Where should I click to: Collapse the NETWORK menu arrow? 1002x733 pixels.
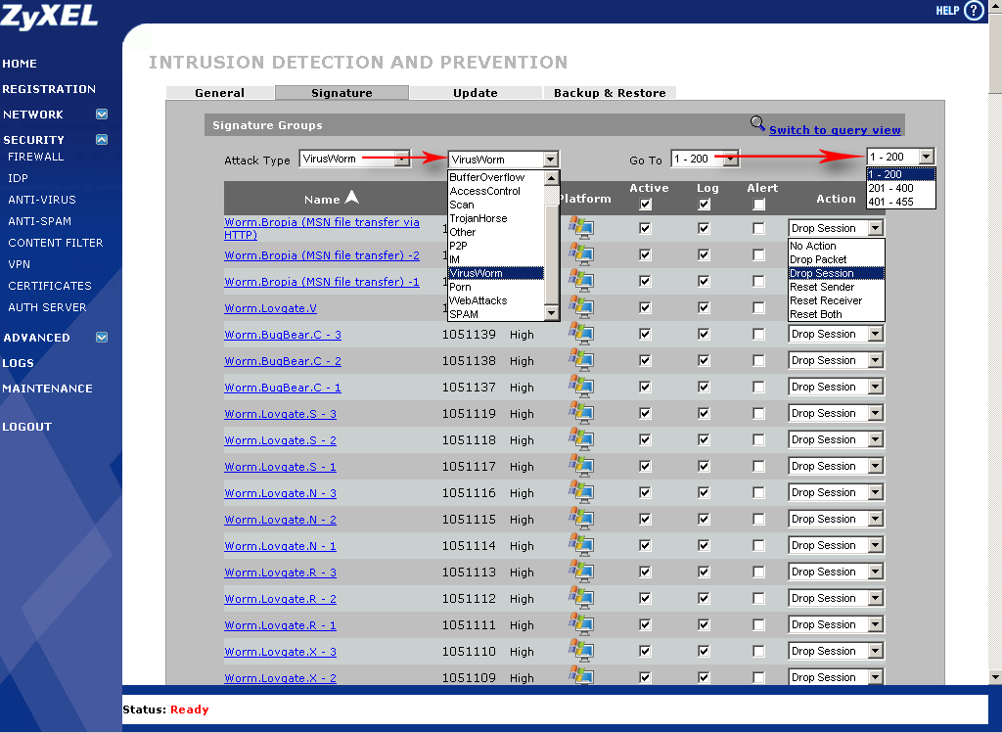[x=102, y=114]
